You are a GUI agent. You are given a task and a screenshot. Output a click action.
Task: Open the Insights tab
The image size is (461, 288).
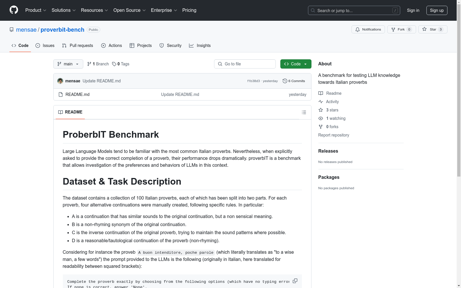(x=200, y=46)
